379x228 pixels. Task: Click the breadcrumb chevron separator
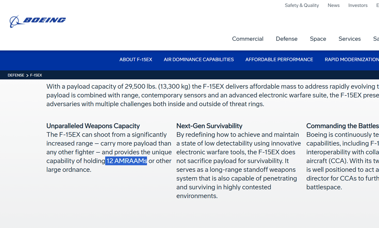27,75
